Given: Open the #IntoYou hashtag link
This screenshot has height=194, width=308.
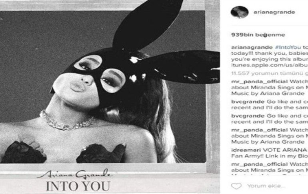Looking at the screenshot, I should pos(288,47).
